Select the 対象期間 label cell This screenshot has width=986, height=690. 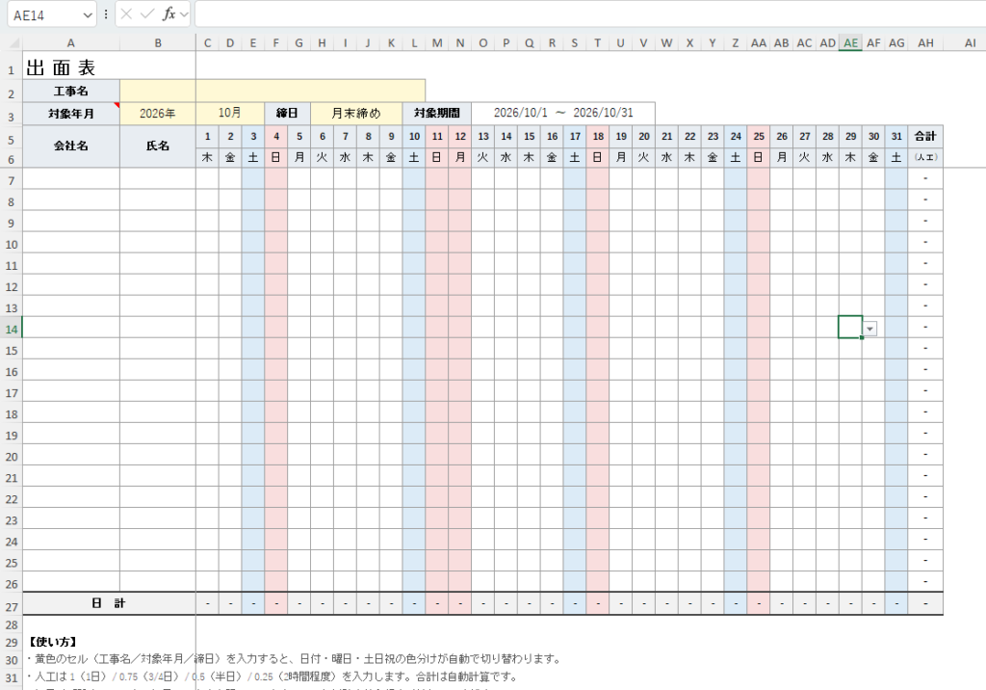(437, 113)
